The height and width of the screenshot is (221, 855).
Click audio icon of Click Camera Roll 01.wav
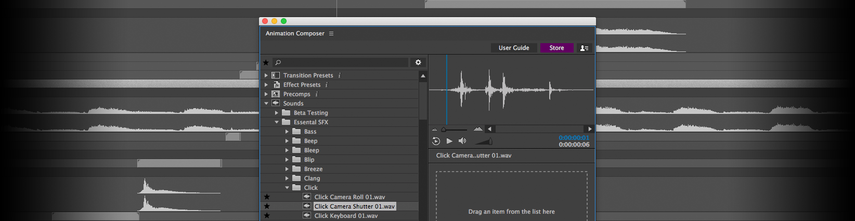(x=307, y=197)
